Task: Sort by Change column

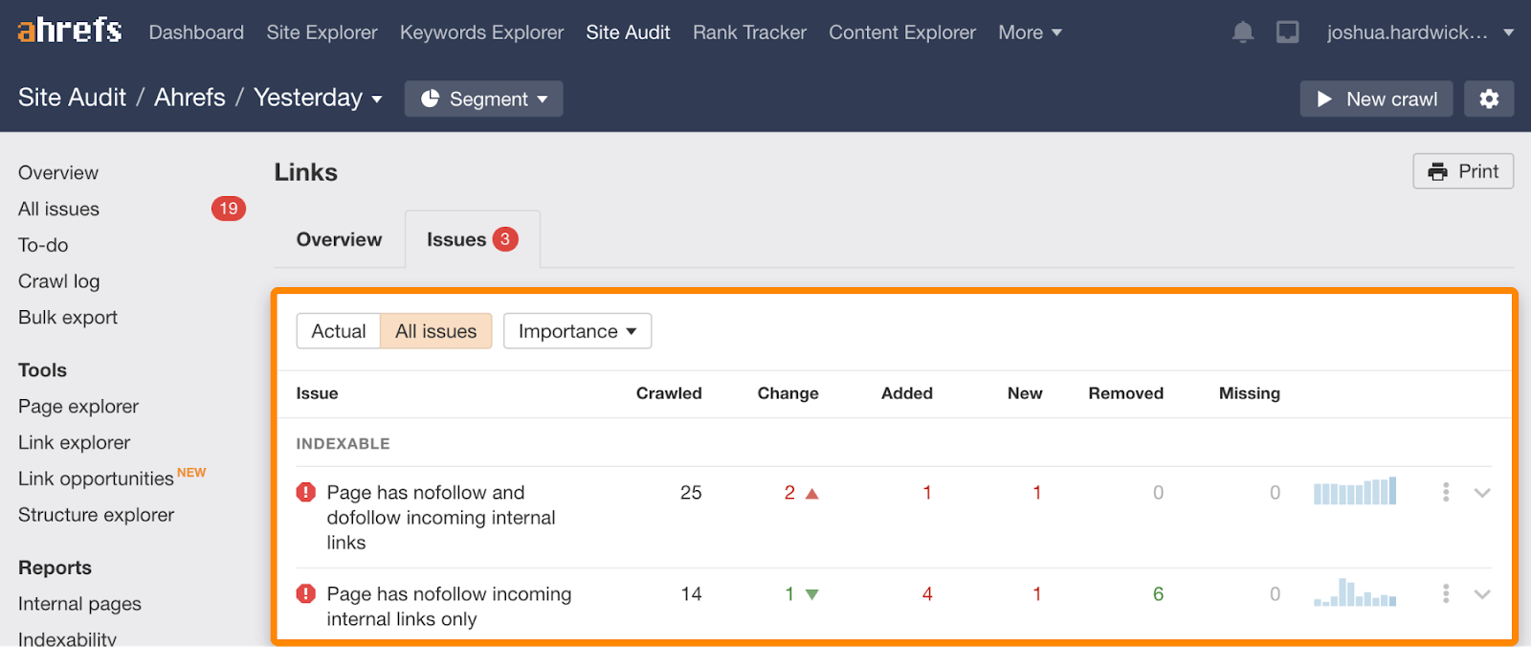Action: [788, 393]
